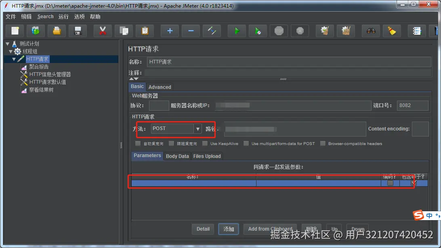Select the HTTP请求 node in tree
Screen dimensions: 441x248
[38, 59]
